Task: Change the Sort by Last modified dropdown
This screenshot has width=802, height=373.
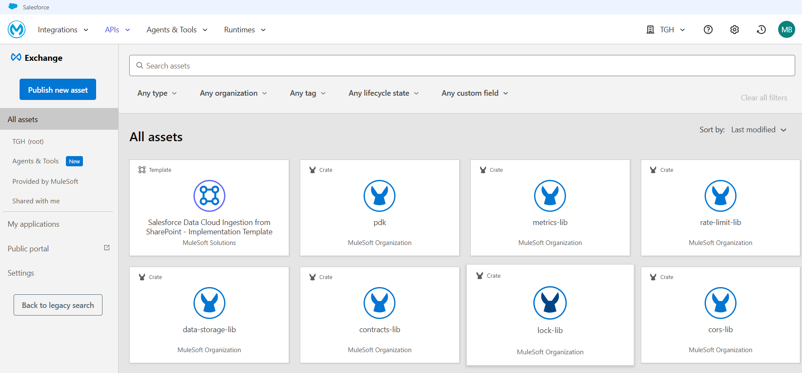Action: (758, 130)
